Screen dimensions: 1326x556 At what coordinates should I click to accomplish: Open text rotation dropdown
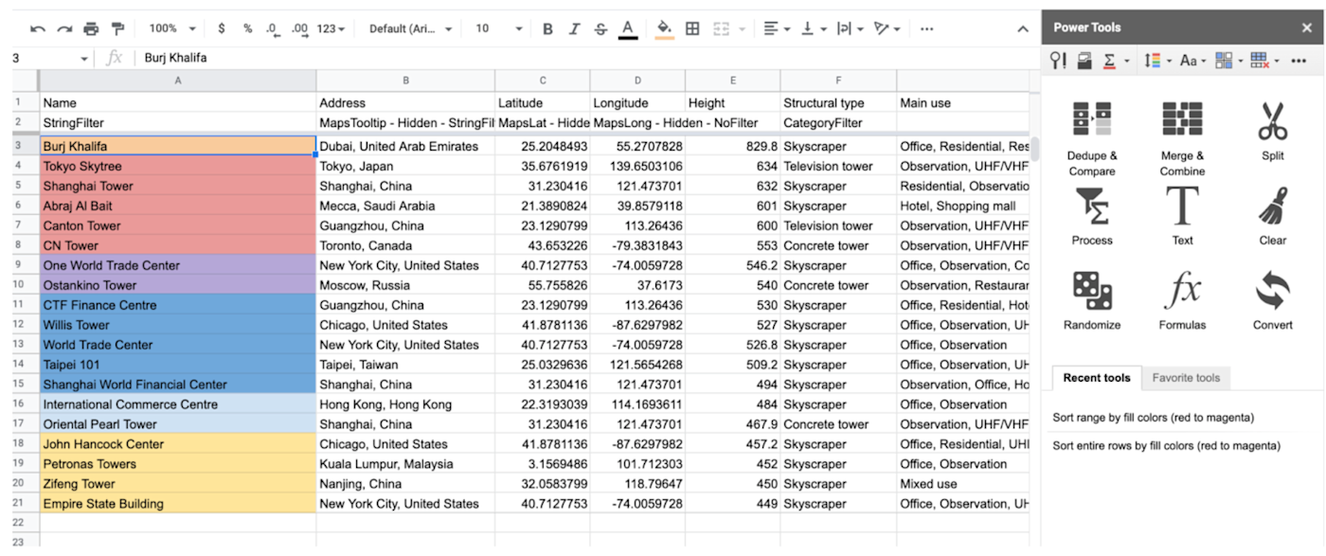[x=887, y=29]
